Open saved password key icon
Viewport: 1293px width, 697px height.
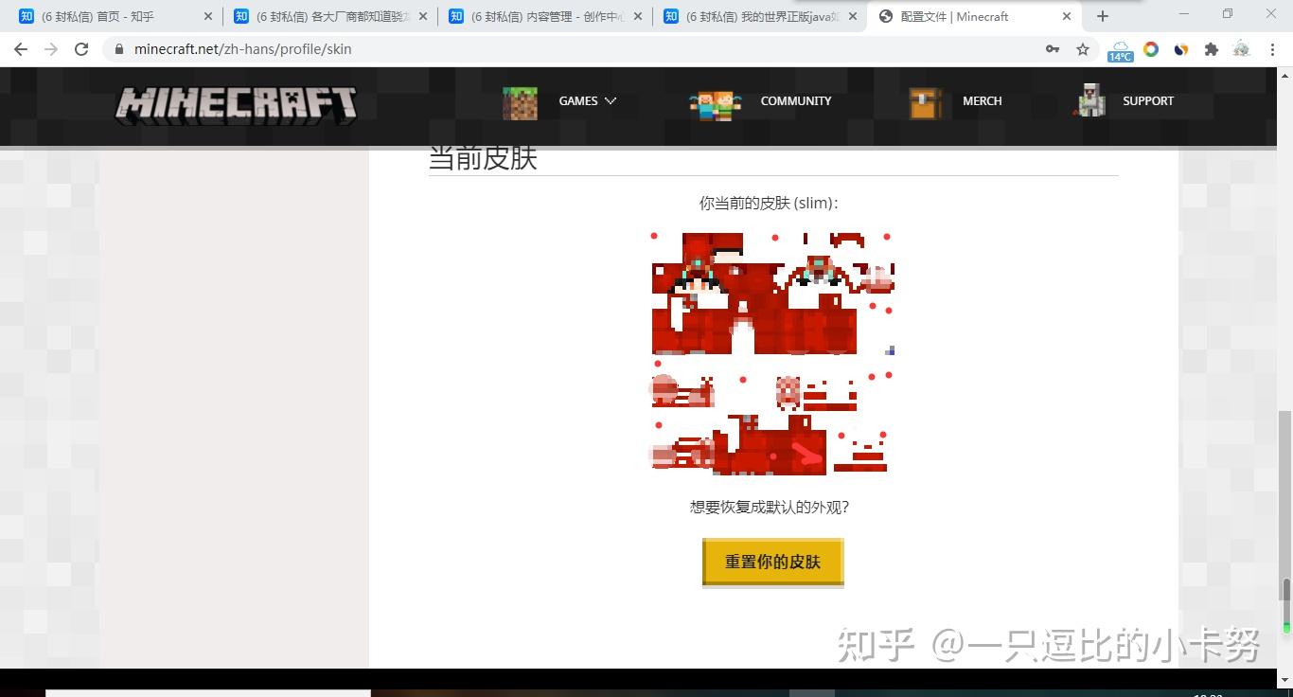tap(1053, 49)
